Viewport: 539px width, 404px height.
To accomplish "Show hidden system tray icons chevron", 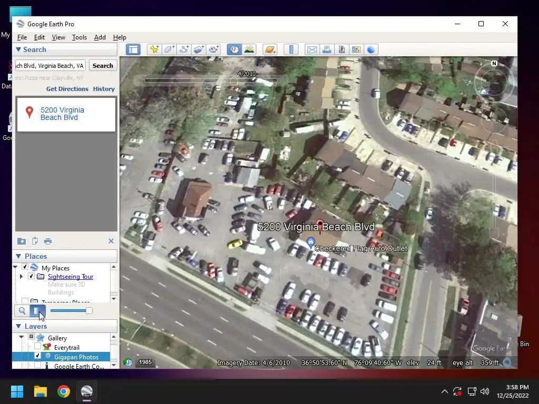I will (444, 391).
